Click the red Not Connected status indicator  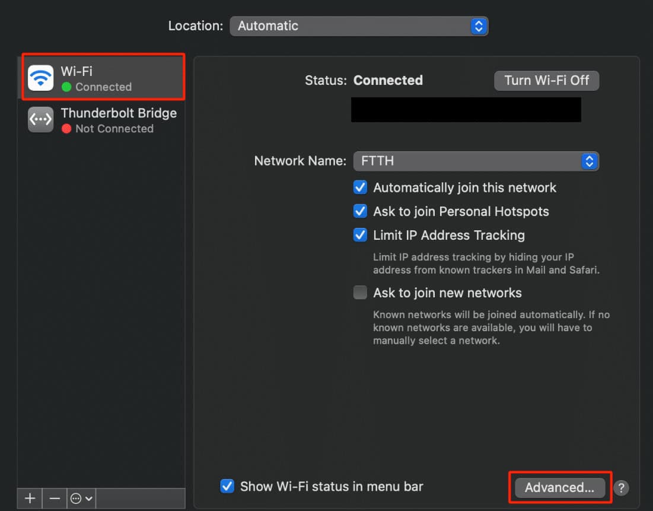tap(66, 129)
